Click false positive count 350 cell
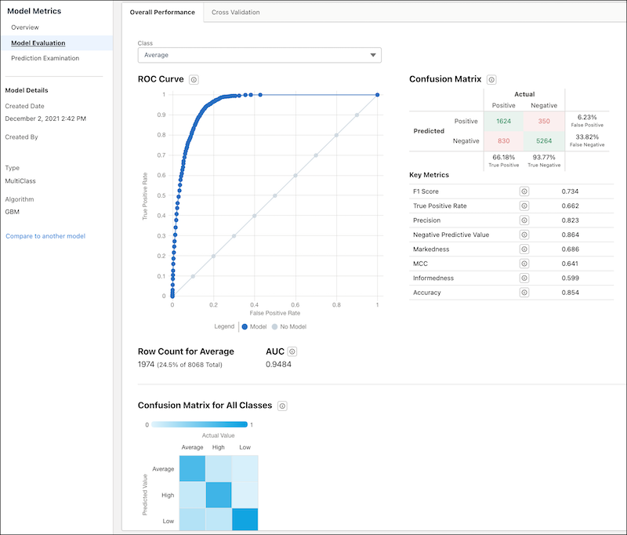The width and height of the screenshot is (627, 535). (544, 122)
